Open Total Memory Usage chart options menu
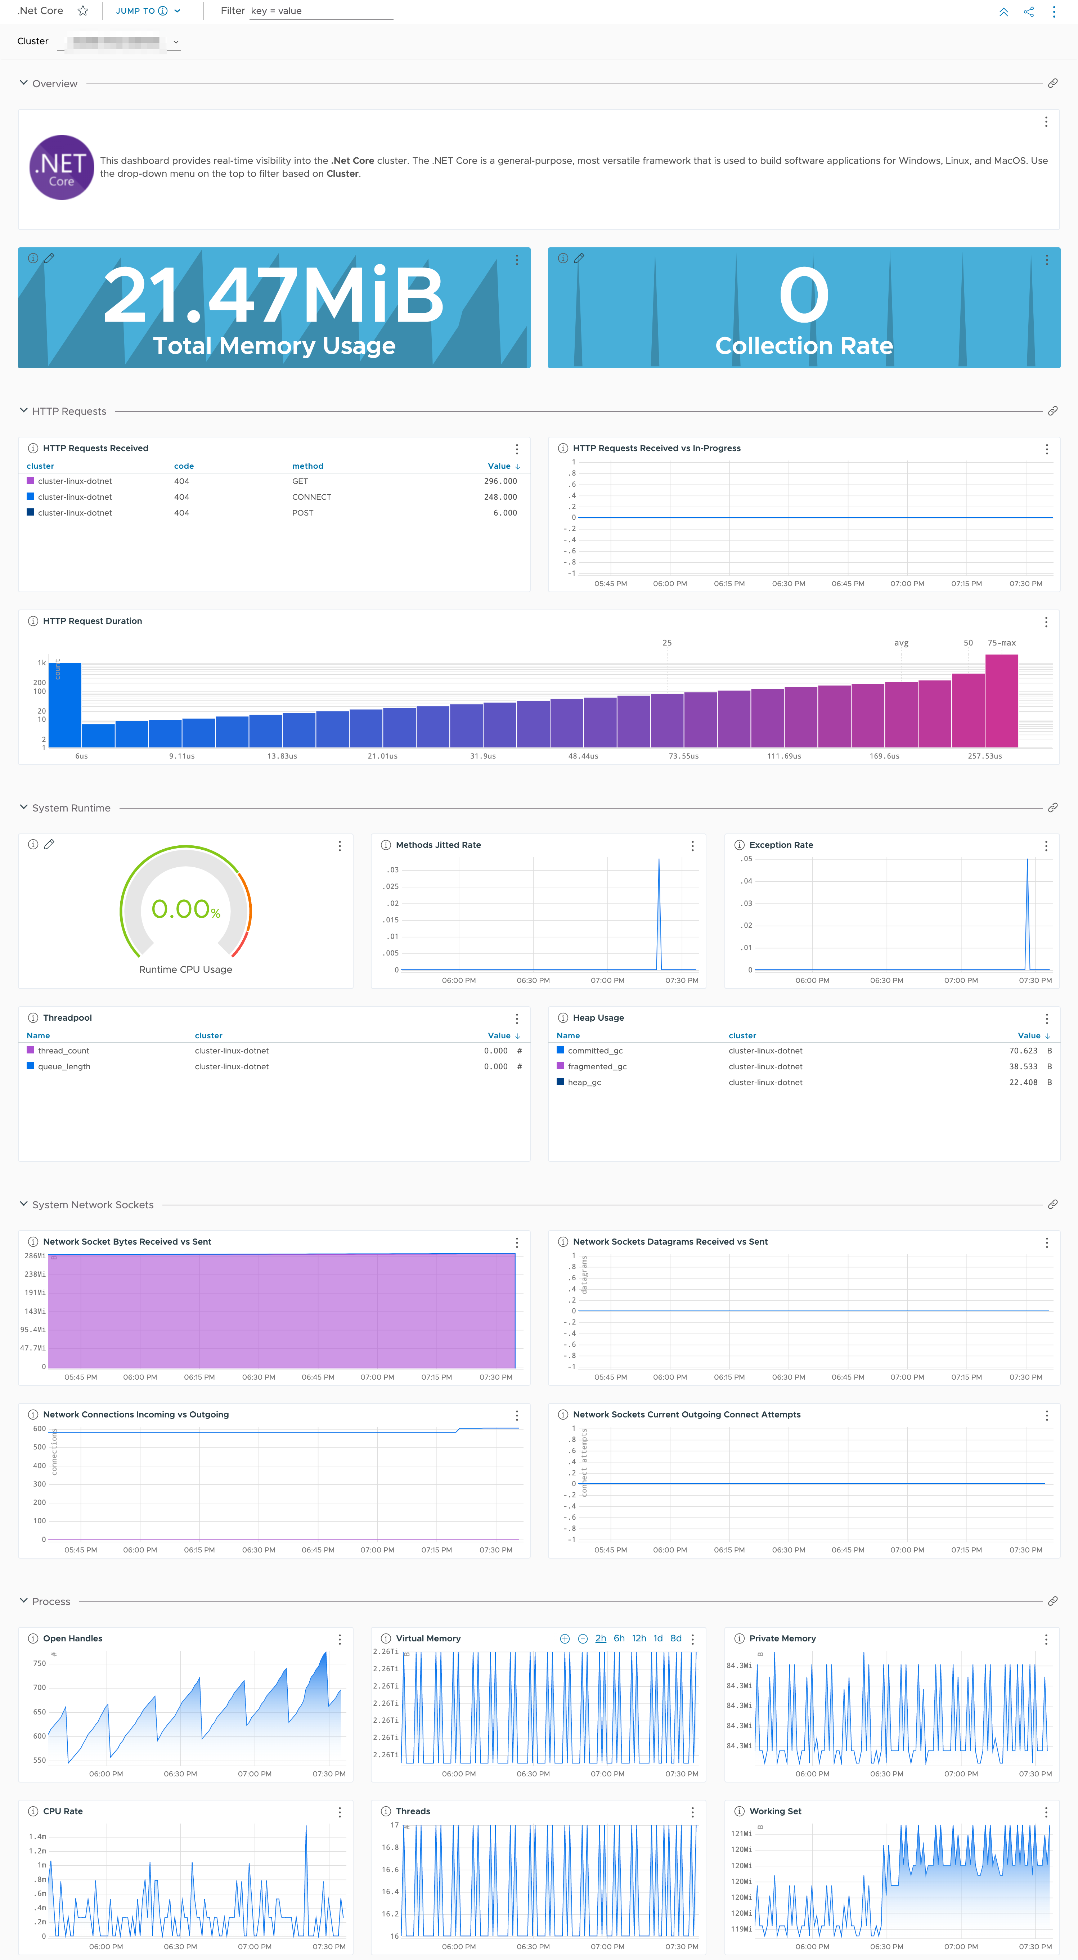Viewport: 1078px width, 1960px height. [517, 260]
